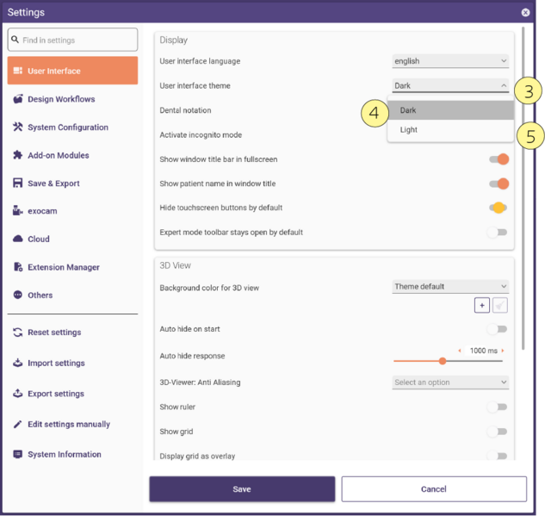The height and width of the screenshot is (516, 545).
Task: Click Import settings
Action: (56, 363)
